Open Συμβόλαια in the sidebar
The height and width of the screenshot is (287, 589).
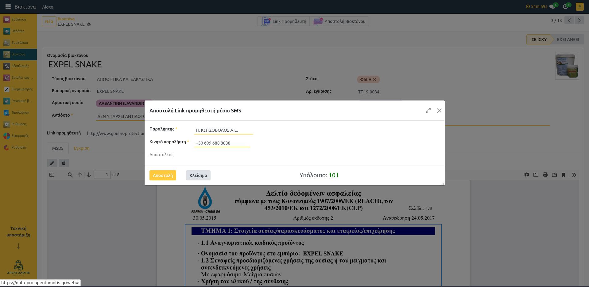[x=18, y=43]
